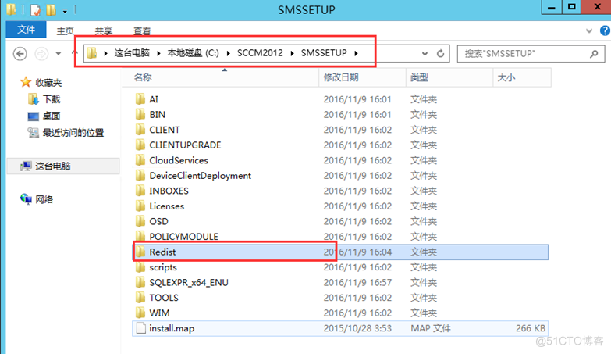Click the Downloads folder icon in sidebar
The image size is (611, 354).
34,99
